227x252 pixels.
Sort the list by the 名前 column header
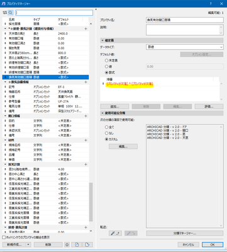coord(11,20)
